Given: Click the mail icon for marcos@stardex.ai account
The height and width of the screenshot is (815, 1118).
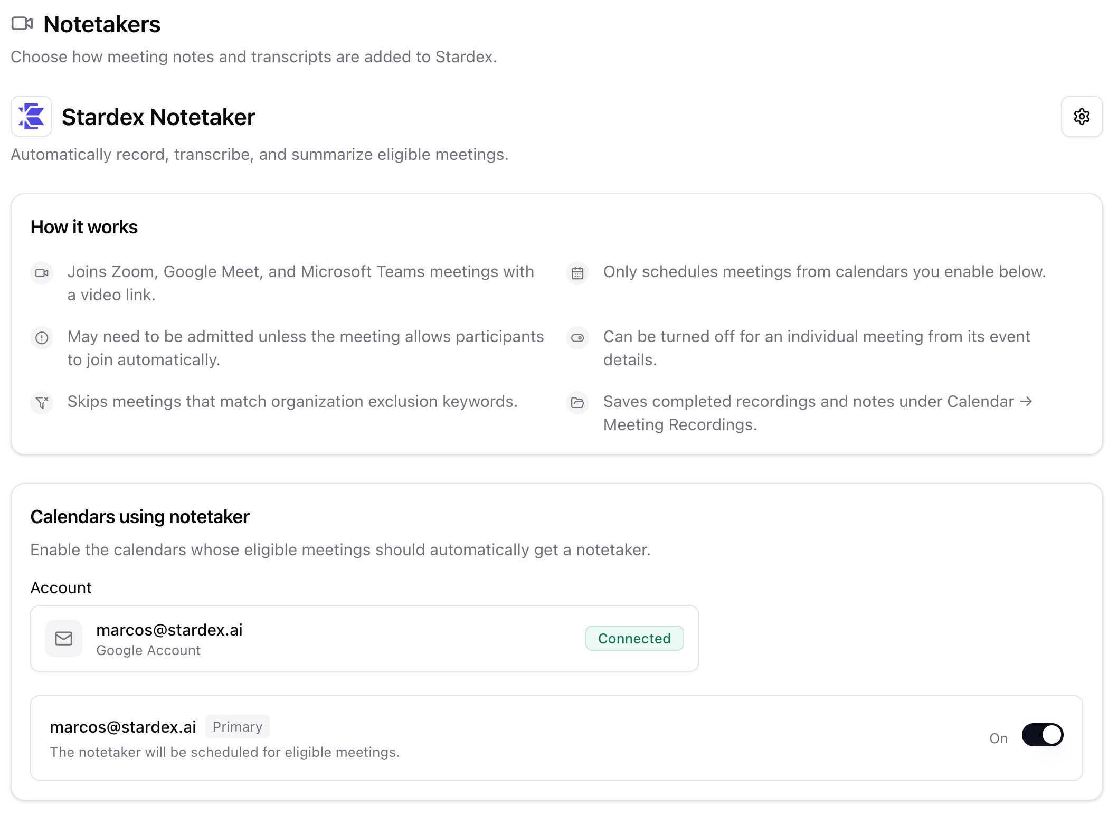Looking at the screenshot, I should (x=63, y=639).
